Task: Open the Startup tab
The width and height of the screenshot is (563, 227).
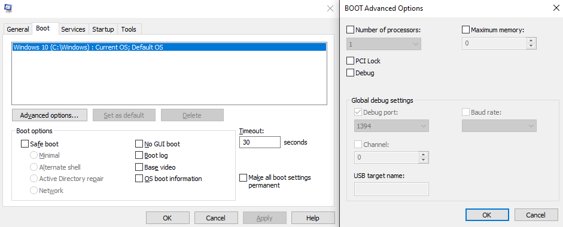Action: point(103,29)
